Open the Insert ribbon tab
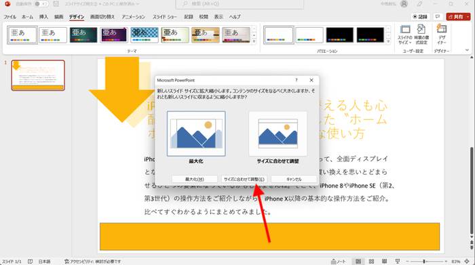The image size is (475, 265). coord(43,17)
